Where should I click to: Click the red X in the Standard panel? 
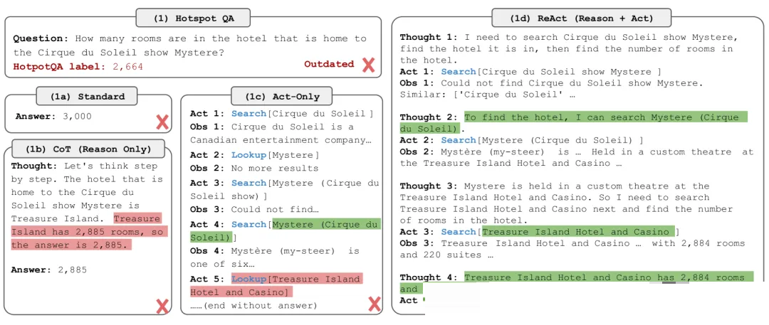162,121
